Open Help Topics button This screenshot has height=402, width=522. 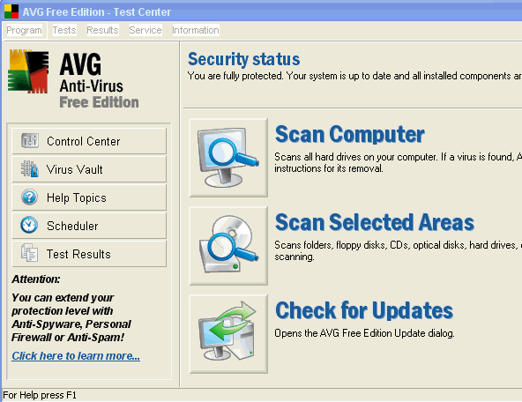click(x=89, y=197)
